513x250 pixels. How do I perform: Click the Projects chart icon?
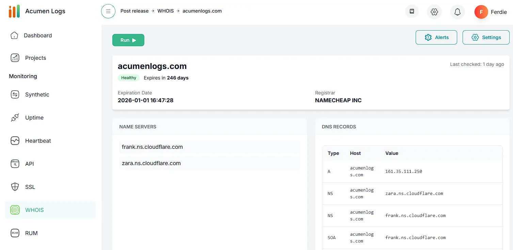(15, 58)
